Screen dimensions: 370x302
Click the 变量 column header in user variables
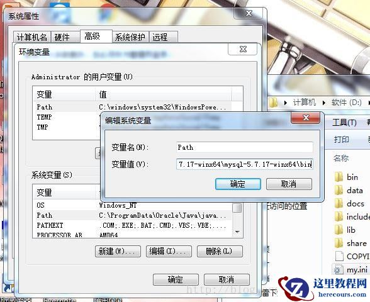[64, 94]
